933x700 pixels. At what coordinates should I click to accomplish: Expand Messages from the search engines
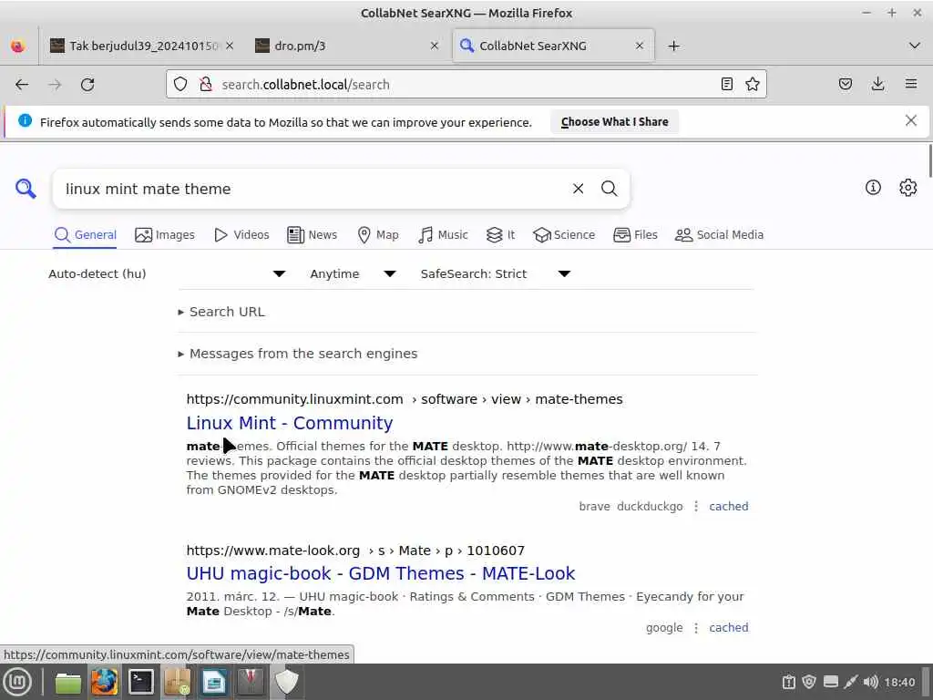coord(298,354)
